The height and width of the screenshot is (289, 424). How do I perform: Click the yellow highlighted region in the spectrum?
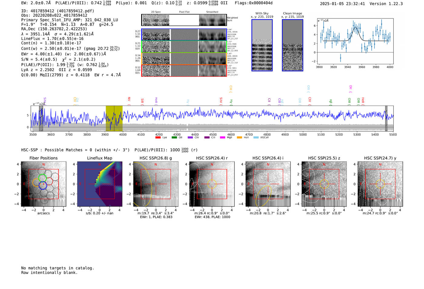pos(114,118)
